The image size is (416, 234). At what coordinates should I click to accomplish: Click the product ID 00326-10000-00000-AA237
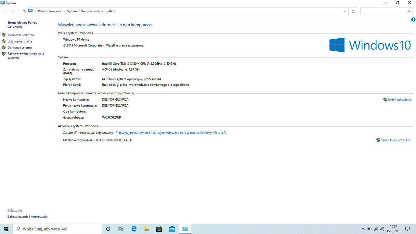[x=114, y=140]
